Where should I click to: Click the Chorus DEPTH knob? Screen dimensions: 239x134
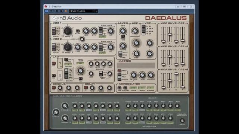tap(68, 88)
